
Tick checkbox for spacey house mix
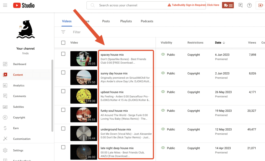63,54
